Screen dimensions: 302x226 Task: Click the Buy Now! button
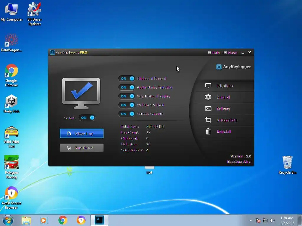point(82,148)
